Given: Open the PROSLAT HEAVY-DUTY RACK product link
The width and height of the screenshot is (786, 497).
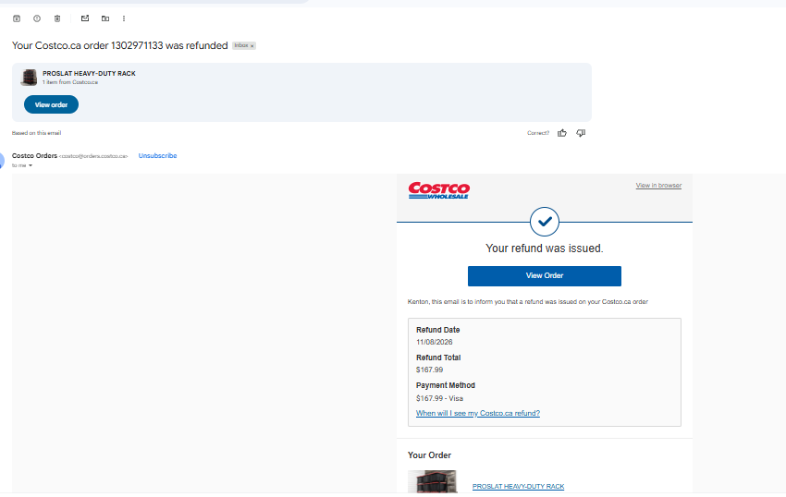Looking at the screenshot, I should (519, 487).
